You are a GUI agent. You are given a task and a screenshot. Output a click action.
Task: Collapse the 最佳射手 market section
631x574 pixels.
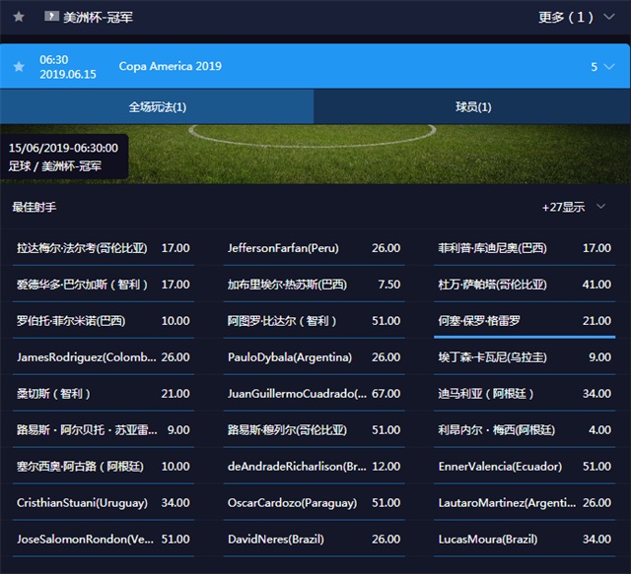tap(600, 208)
